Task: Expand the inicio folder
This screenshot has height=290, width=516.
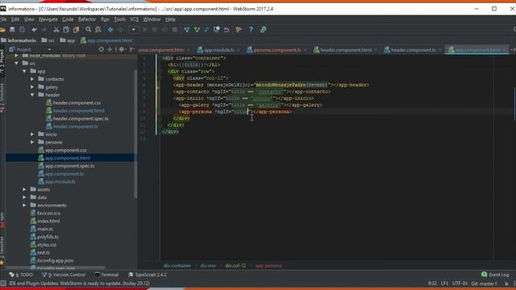Action: point(32,135)
